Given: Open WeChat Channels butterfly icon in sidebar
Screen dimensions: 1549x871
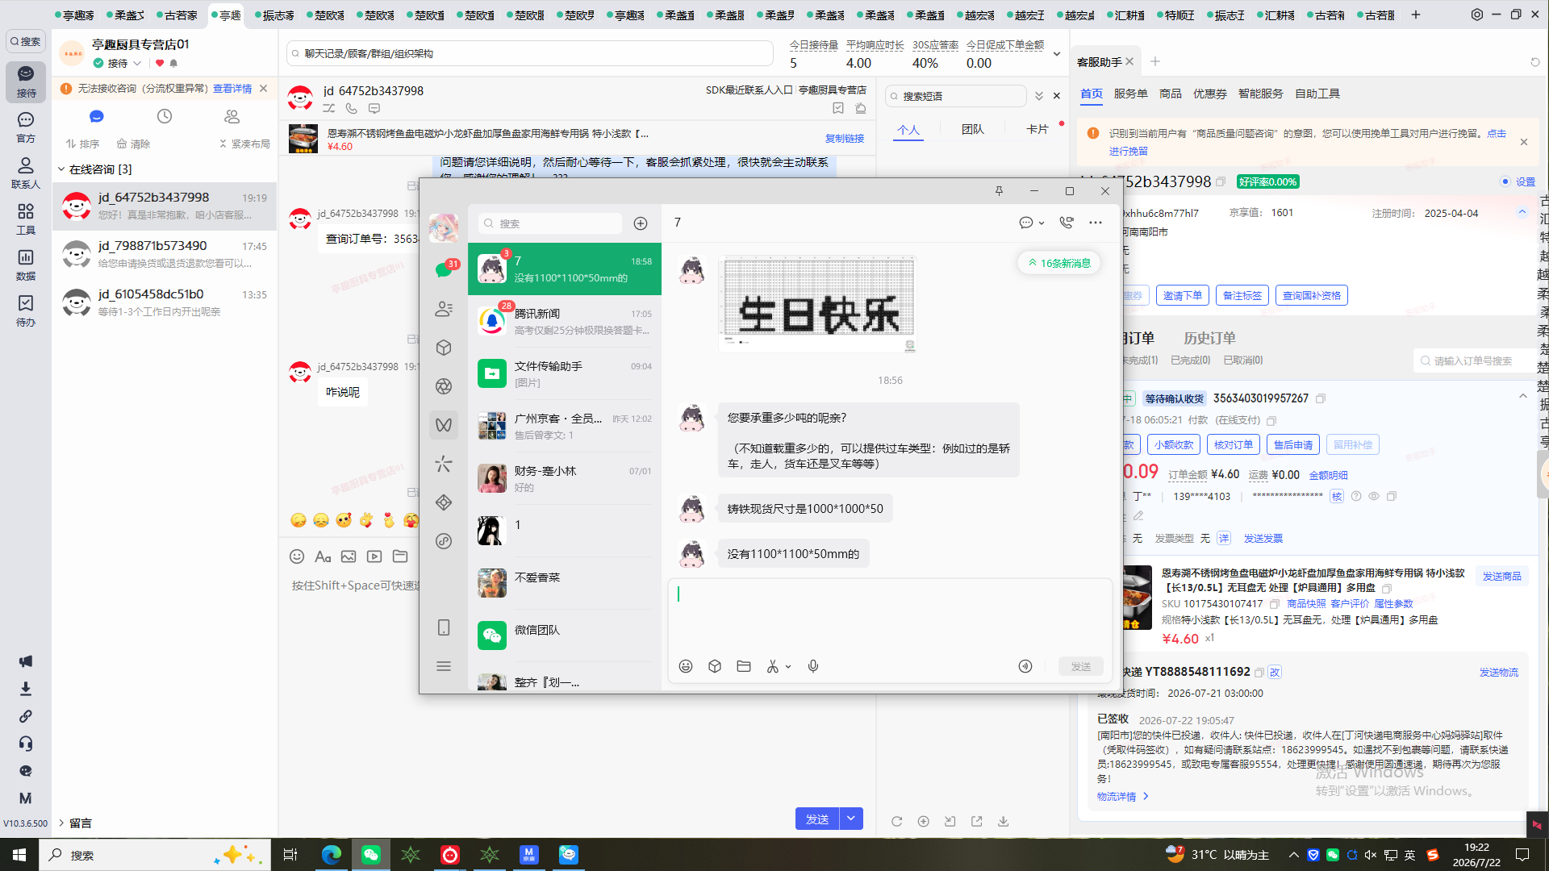Looking at the screenshot, I should (444, 425).
